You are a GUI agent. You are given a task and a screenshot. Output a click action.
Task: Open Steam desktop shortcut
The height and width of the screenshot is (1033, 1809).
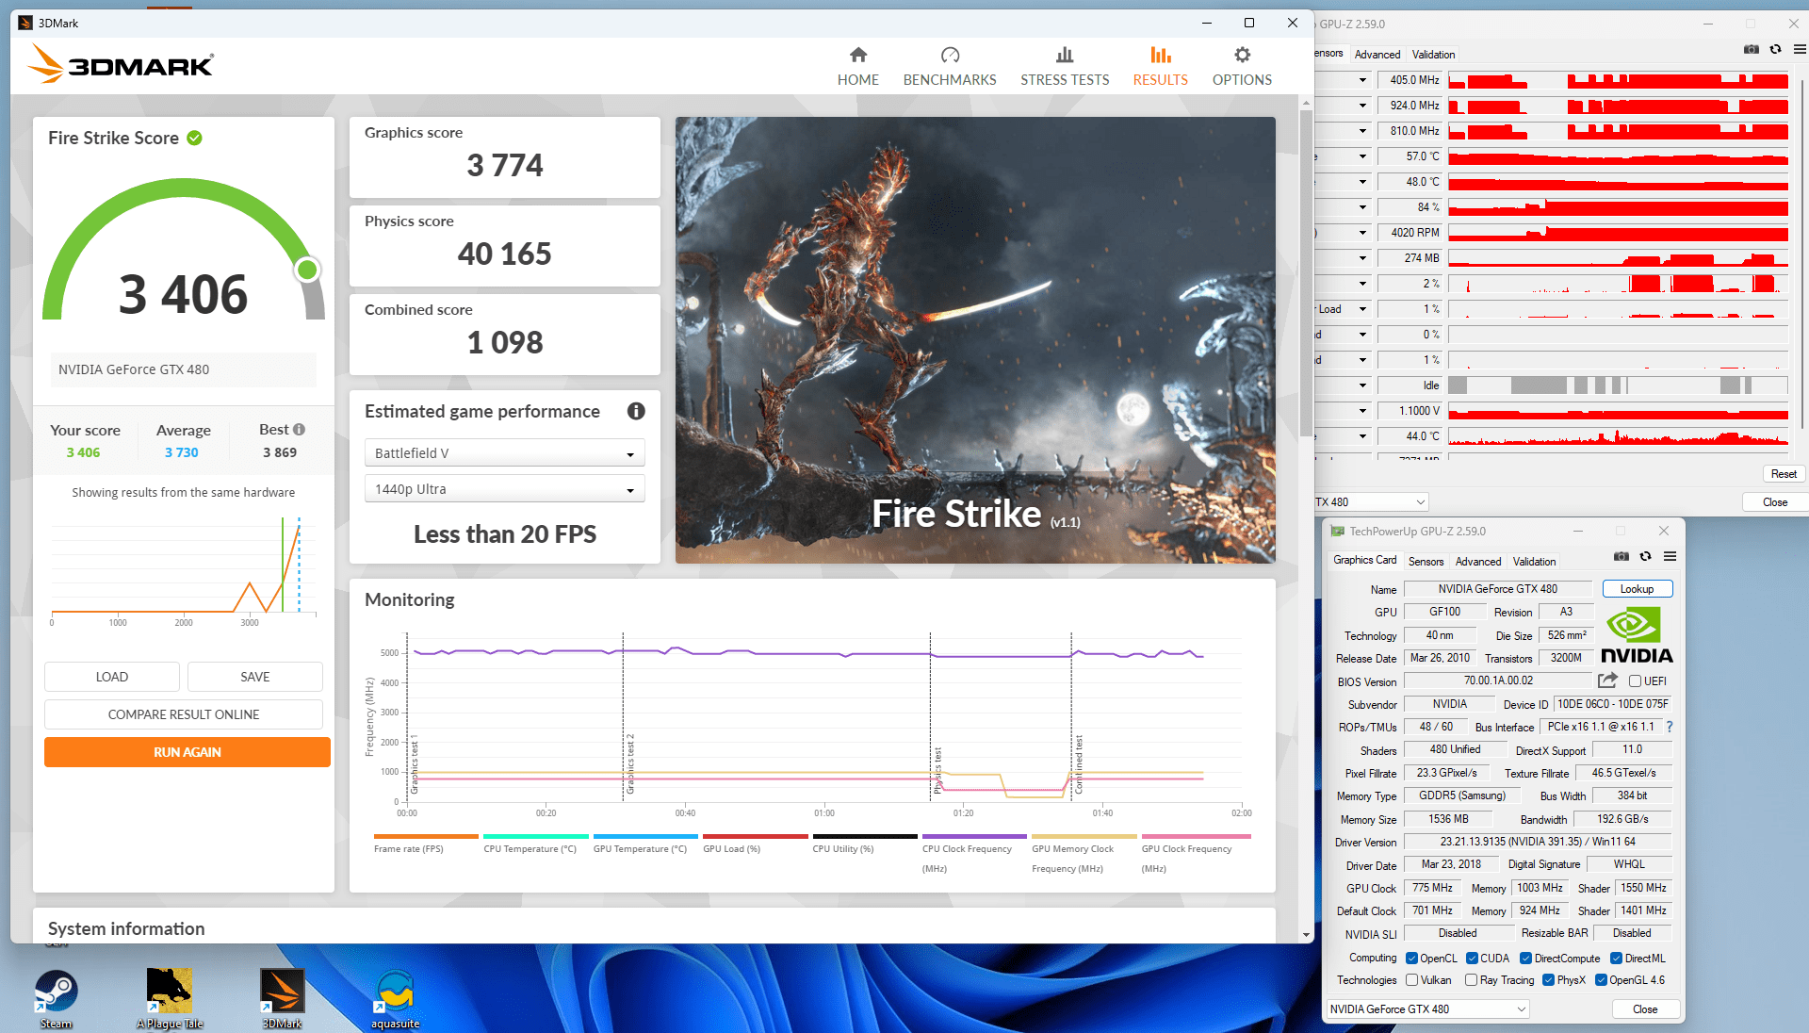coord(56,999)
